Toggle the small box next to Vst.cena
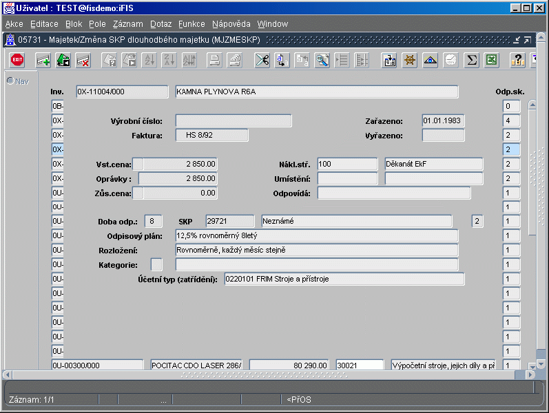Screen dimensions: 549x413 pos(138,164)
